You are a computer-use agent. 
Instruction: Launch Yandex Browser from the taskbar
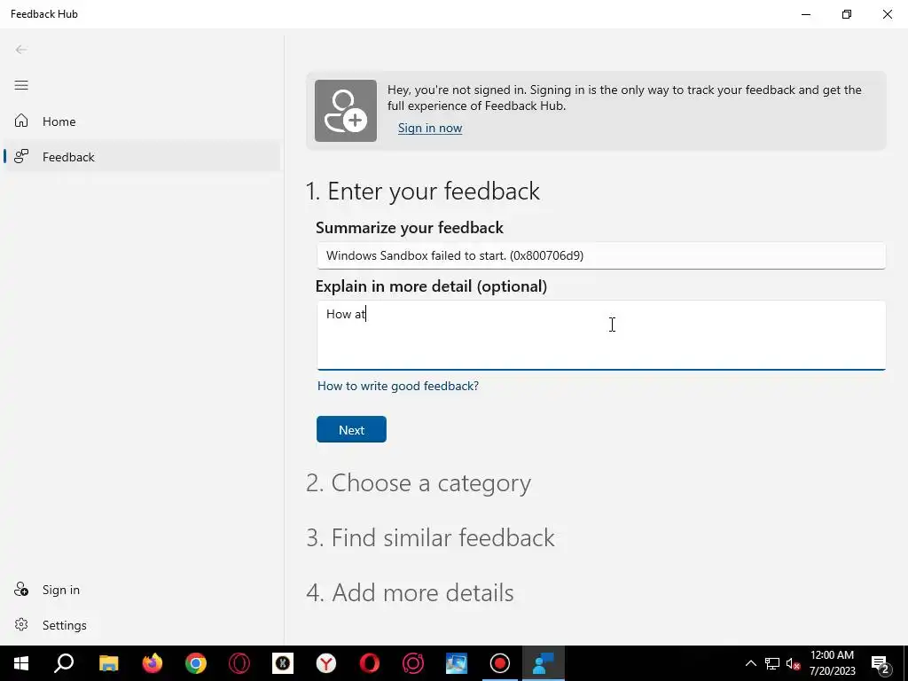point(326,663)
